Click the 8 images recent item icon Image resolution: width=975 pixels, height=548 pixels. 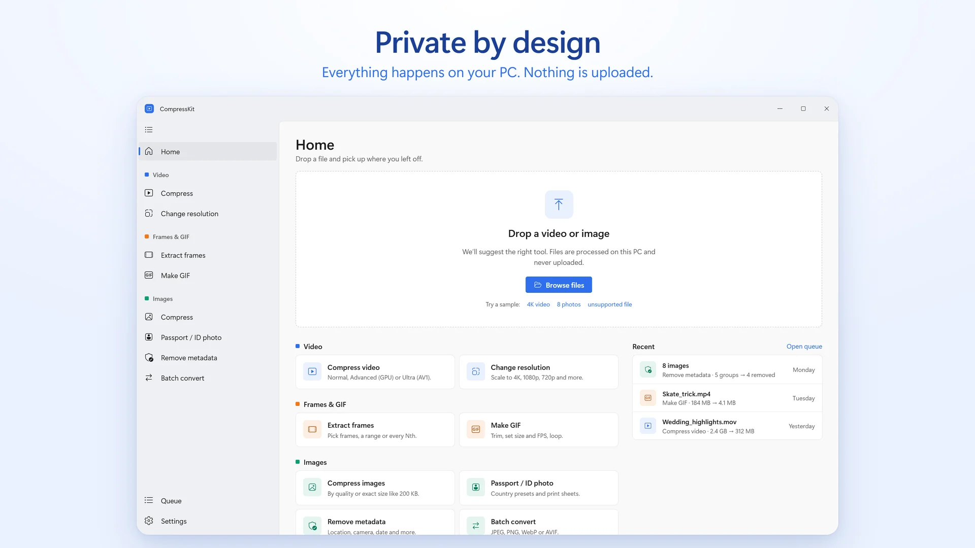[648, 370]
